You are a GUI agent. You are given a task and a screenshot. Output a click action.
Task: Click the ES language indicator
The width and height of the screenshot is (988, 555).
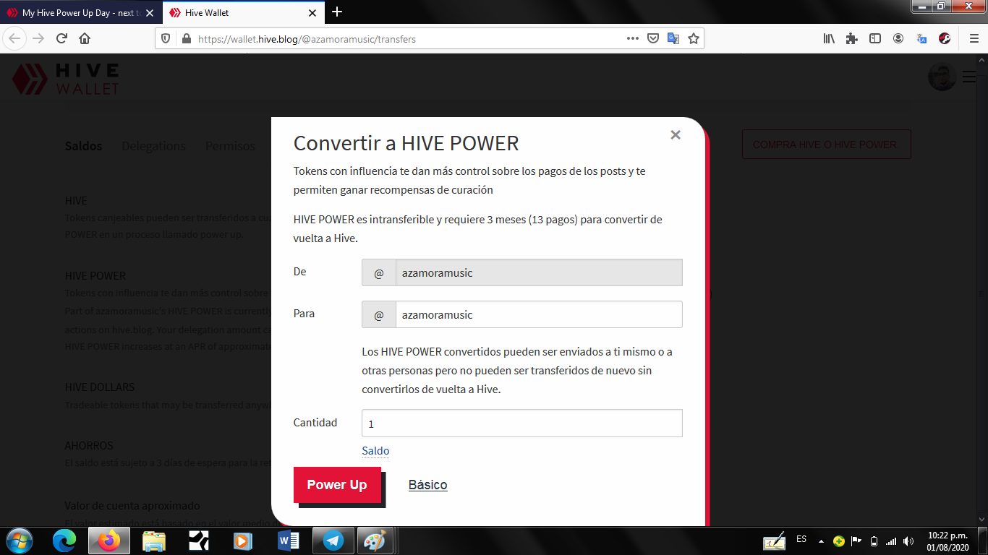click(x=801, y=540)
